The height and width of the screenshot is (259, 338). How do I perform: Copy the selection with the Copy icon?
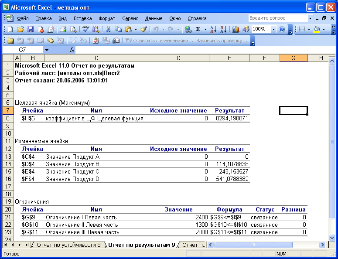tap(118, 29)
